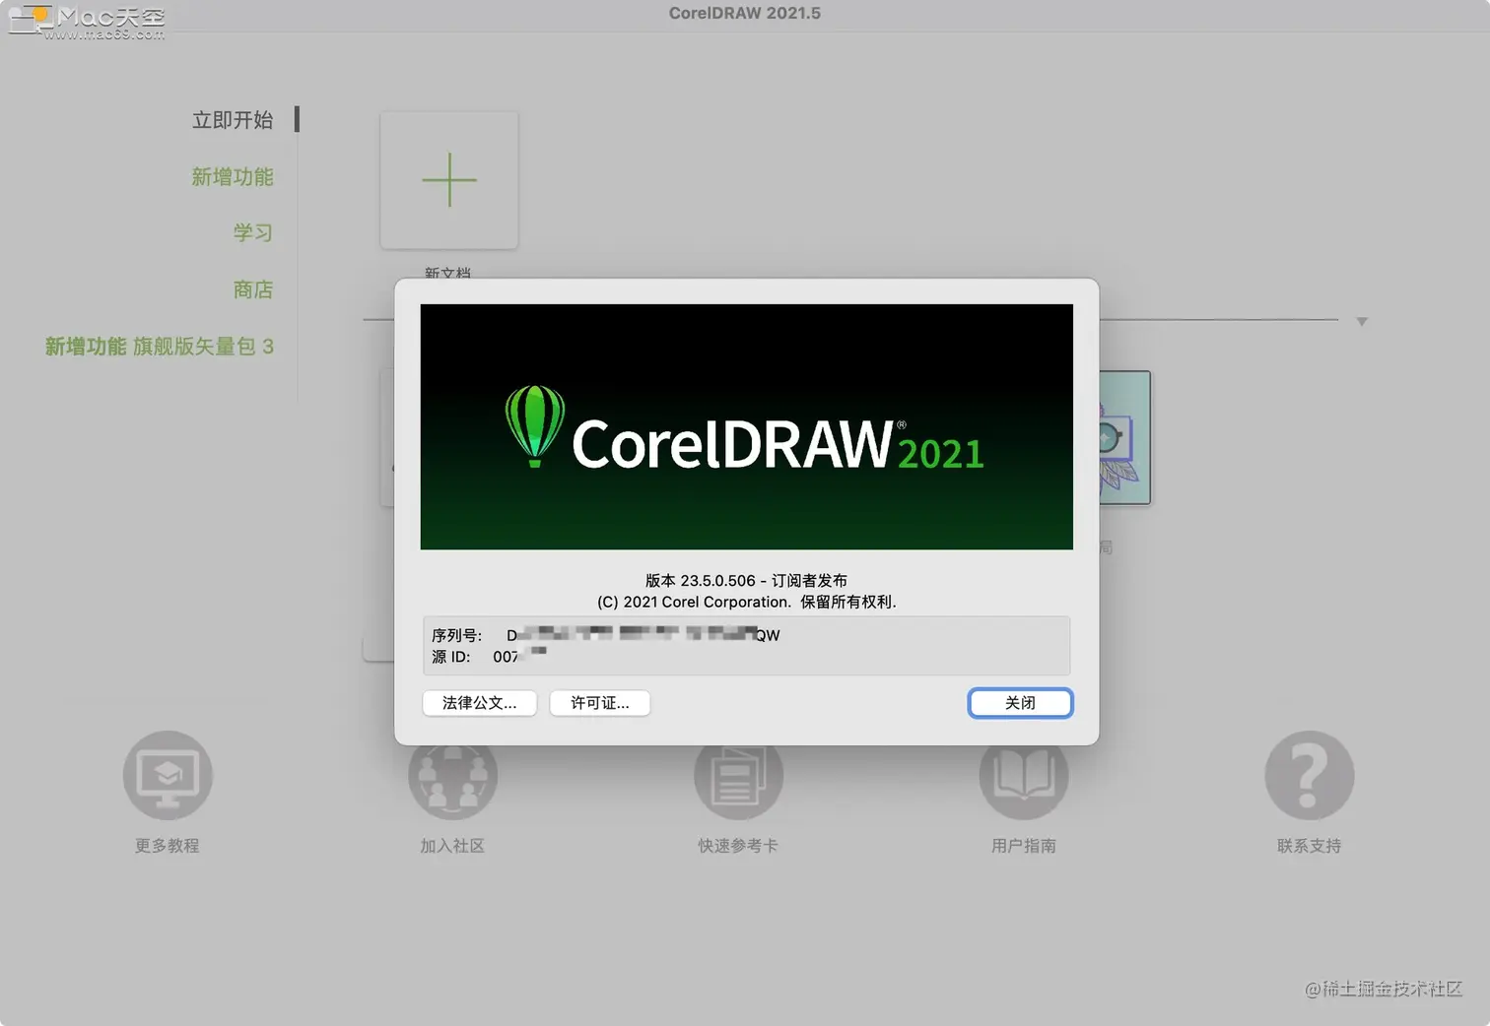Screen dimensions: 1490x1026
Task: Select the 序列号 serial number text
Action: pos(605,635)
